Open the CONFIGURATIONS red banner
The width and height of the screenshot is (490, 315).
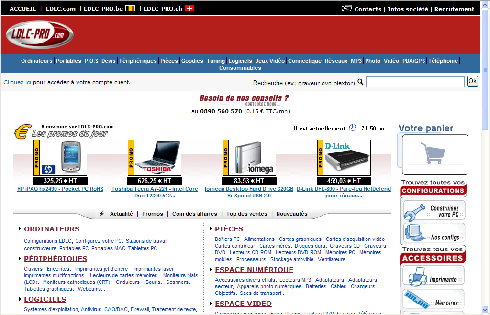433,190
